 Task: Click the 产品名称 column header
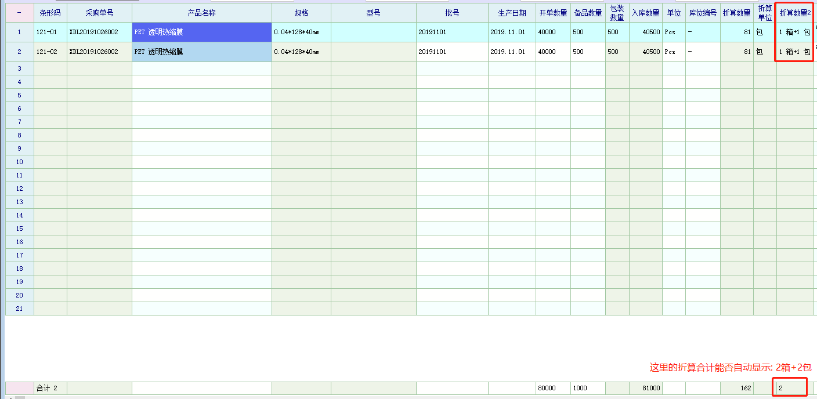(201, 13)
